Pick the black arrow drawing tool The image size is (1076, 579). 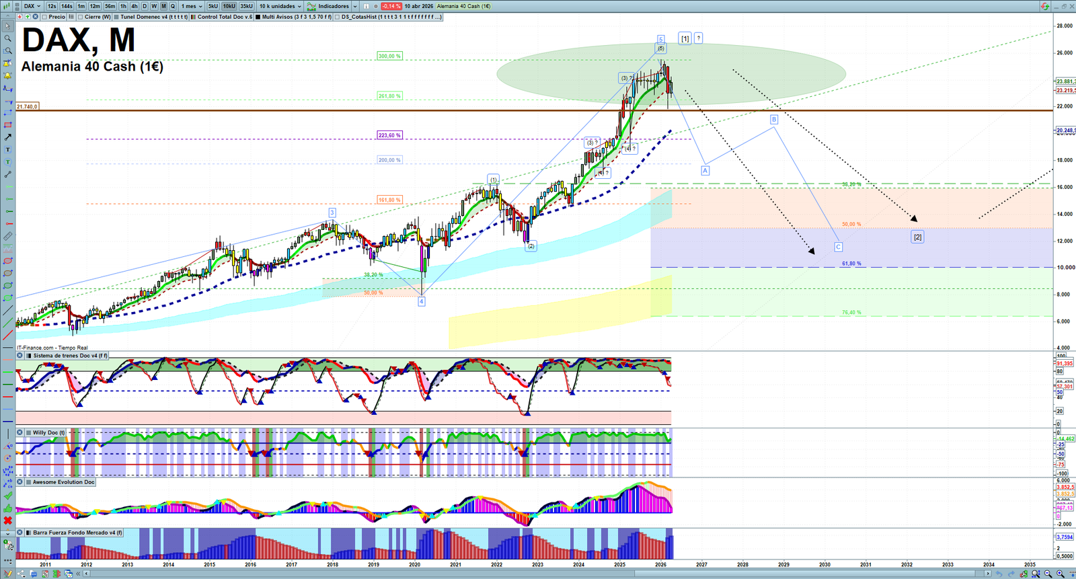[x=8, y=137]
